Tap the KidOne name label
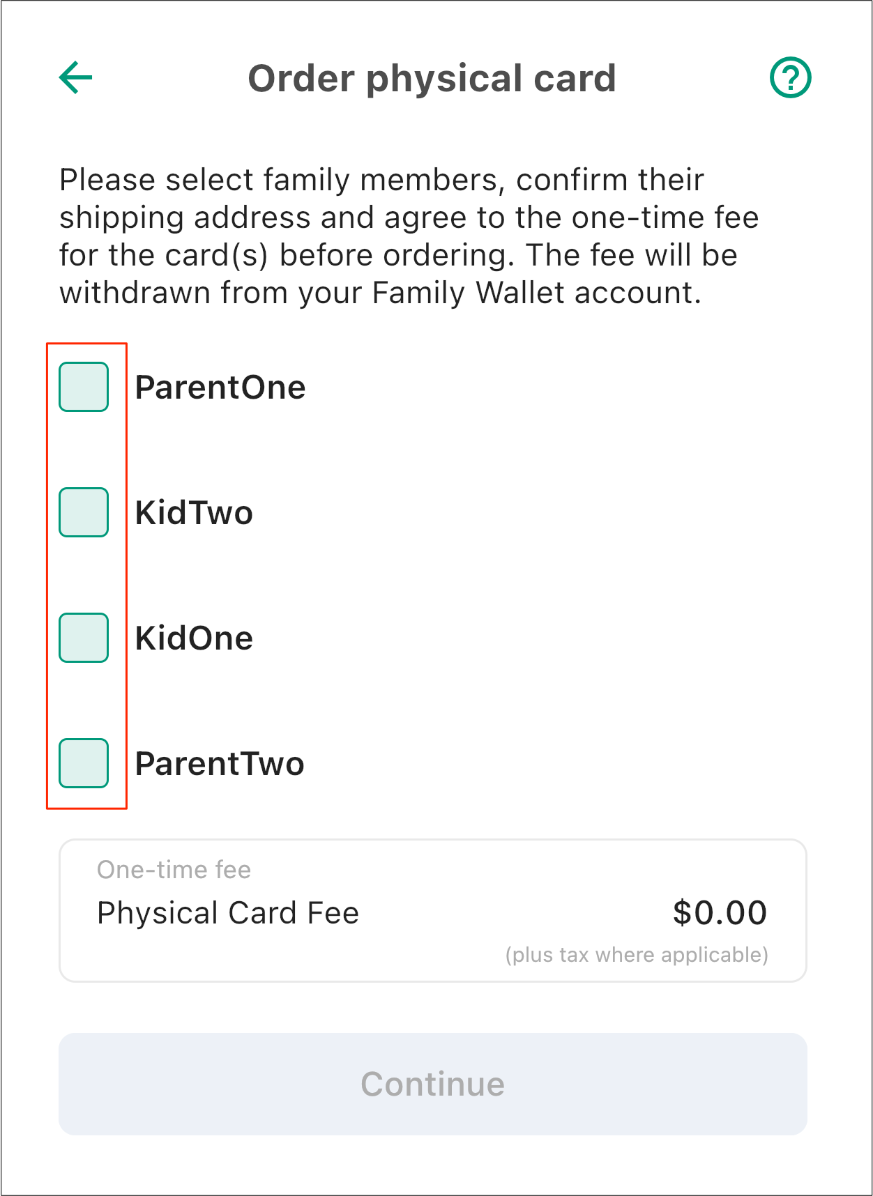The height and width of the screenshot is (1196, 873). click(194, 638)
